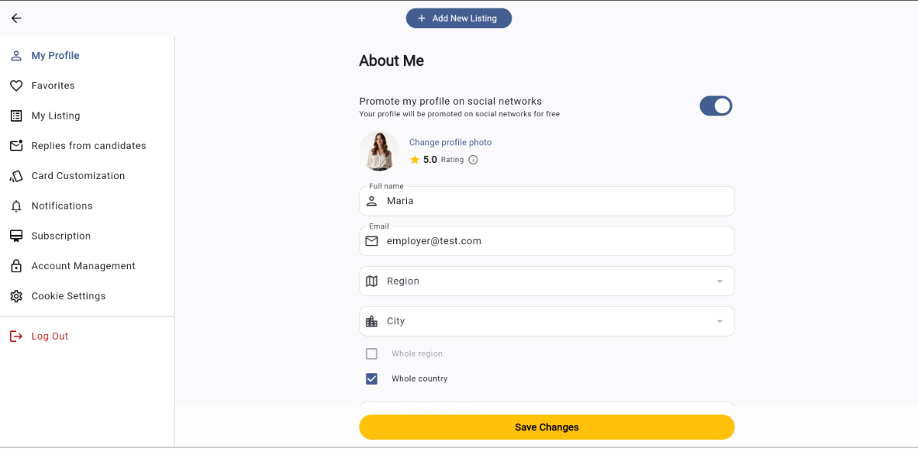The height and width of the screenshot is (449, 918).
Task: Click the My Listing list icon
Action: pos(16,116)
